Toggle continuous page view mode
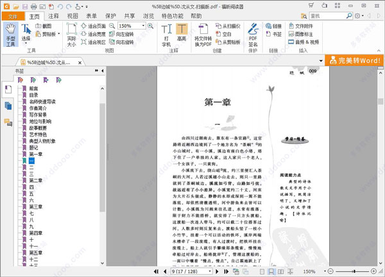Image resolution: width=385 pixels, height=277 pixels. point(271,271)
